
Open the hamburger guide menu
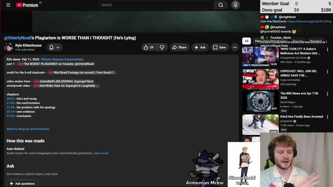8,5
